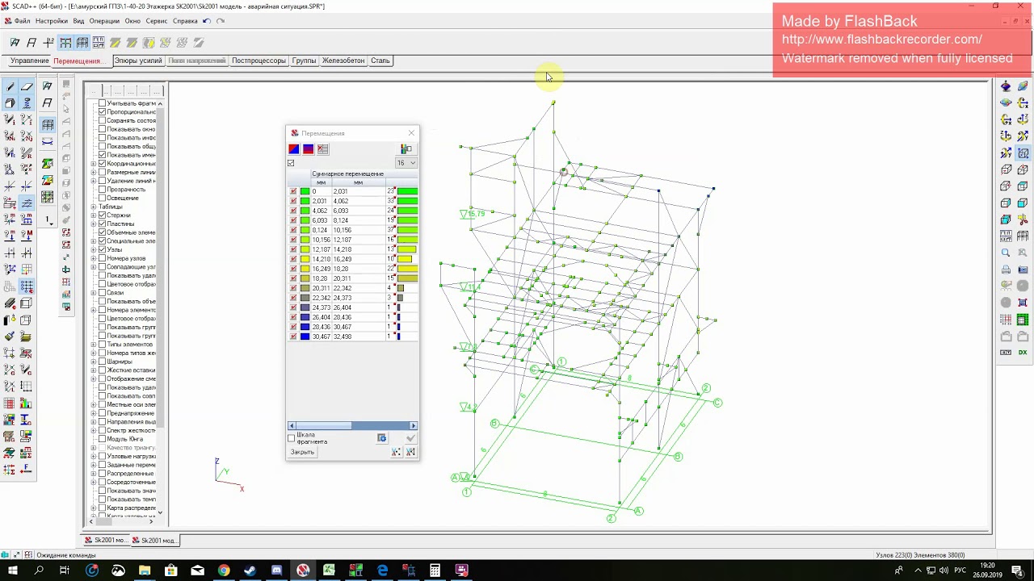Click the DX icon in right toolbar
1034x581 pixels.
[x=1023, y=353]
